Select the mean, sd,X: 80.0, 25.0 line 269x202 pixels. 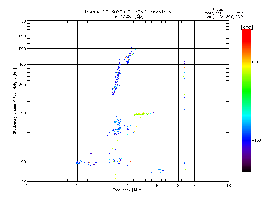[224, 17]
